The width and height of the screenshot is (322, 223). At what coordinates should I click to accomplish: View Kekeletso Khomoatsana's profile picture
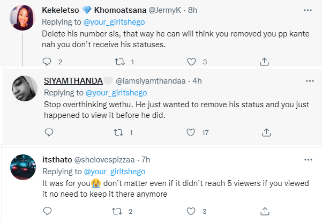pos(23,18)
